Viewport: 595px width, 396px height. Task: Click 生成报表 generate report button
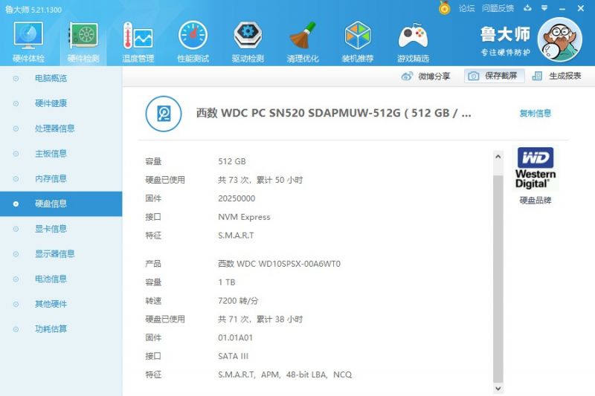[x=556, y=76]
